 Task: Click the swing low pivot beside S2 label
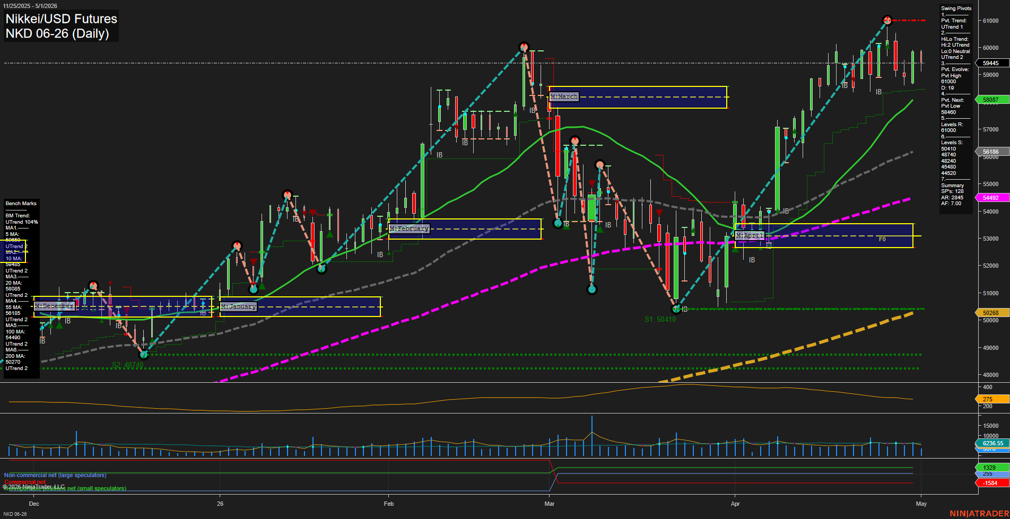click(x=143, y=354)
